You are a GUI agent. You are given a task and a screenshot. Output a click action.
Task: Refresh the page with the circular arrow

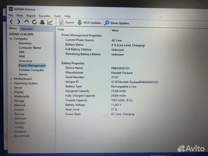34,22
